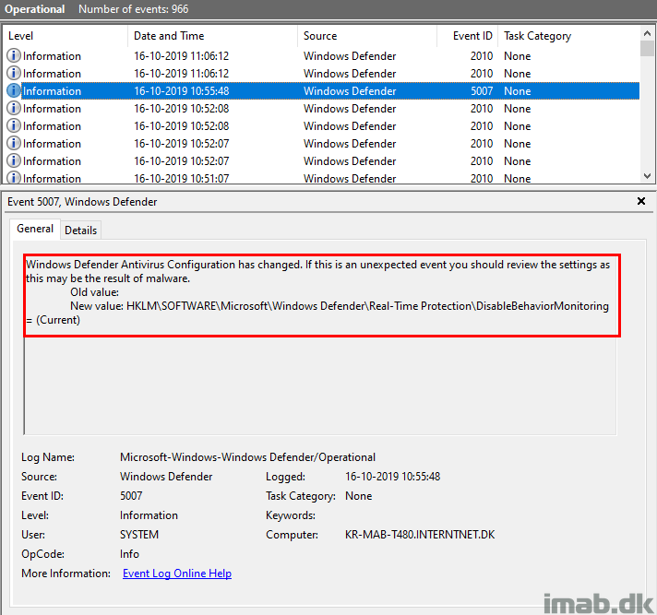
Task: Sort by the Task Category column header
Action: (x=568, y=36)
